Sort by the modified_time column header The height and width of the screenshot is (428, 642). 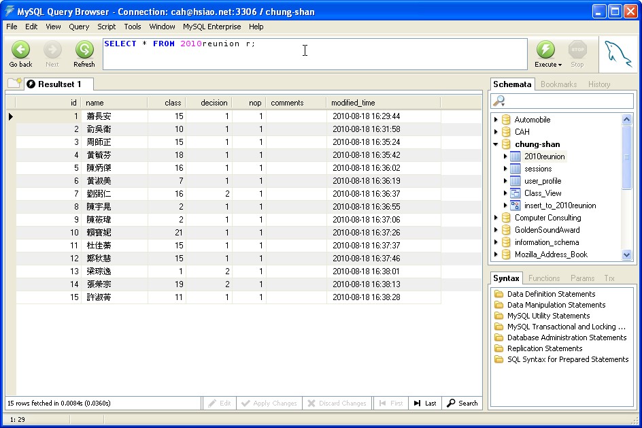pos(384,103)
